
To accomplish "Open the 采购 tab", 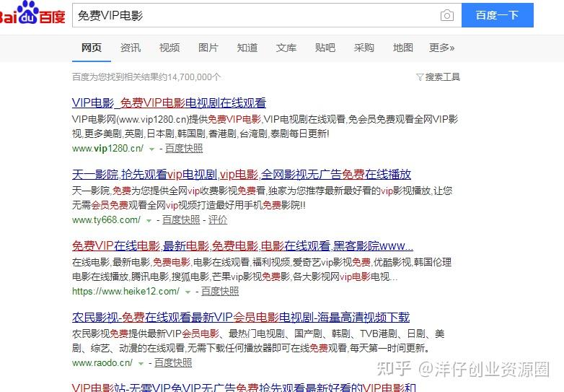I will tap(364, 48).
